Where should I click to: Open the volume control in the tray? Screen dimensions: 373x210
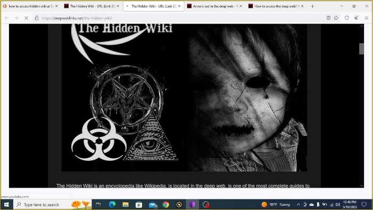tap(338, 205)
